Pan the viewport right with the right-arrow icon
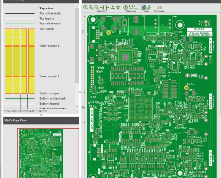The height and width of the screenshot is (178, 221). click(x=107, y=8)
